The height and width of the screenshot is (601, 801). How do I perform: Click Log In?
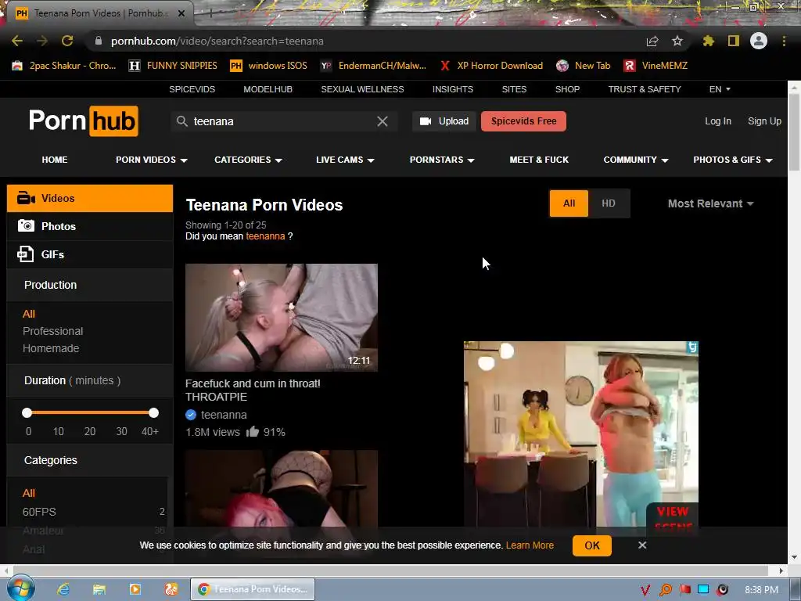(718, 121)
